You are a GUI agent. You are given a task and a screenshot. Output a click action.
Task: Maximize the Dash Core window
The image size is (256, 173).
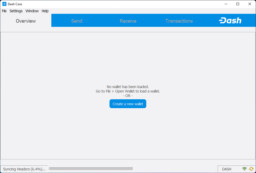pos(238,4)
